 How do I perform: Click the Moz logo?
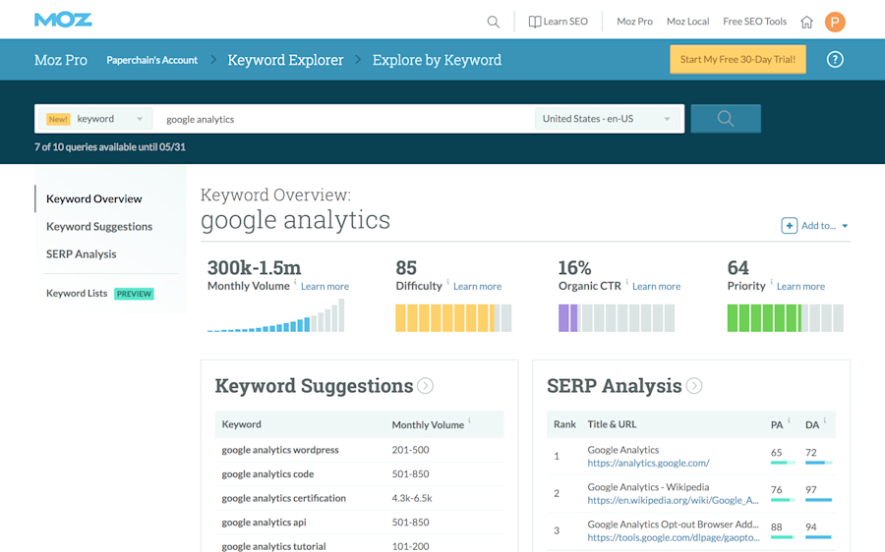click(63, 20)
